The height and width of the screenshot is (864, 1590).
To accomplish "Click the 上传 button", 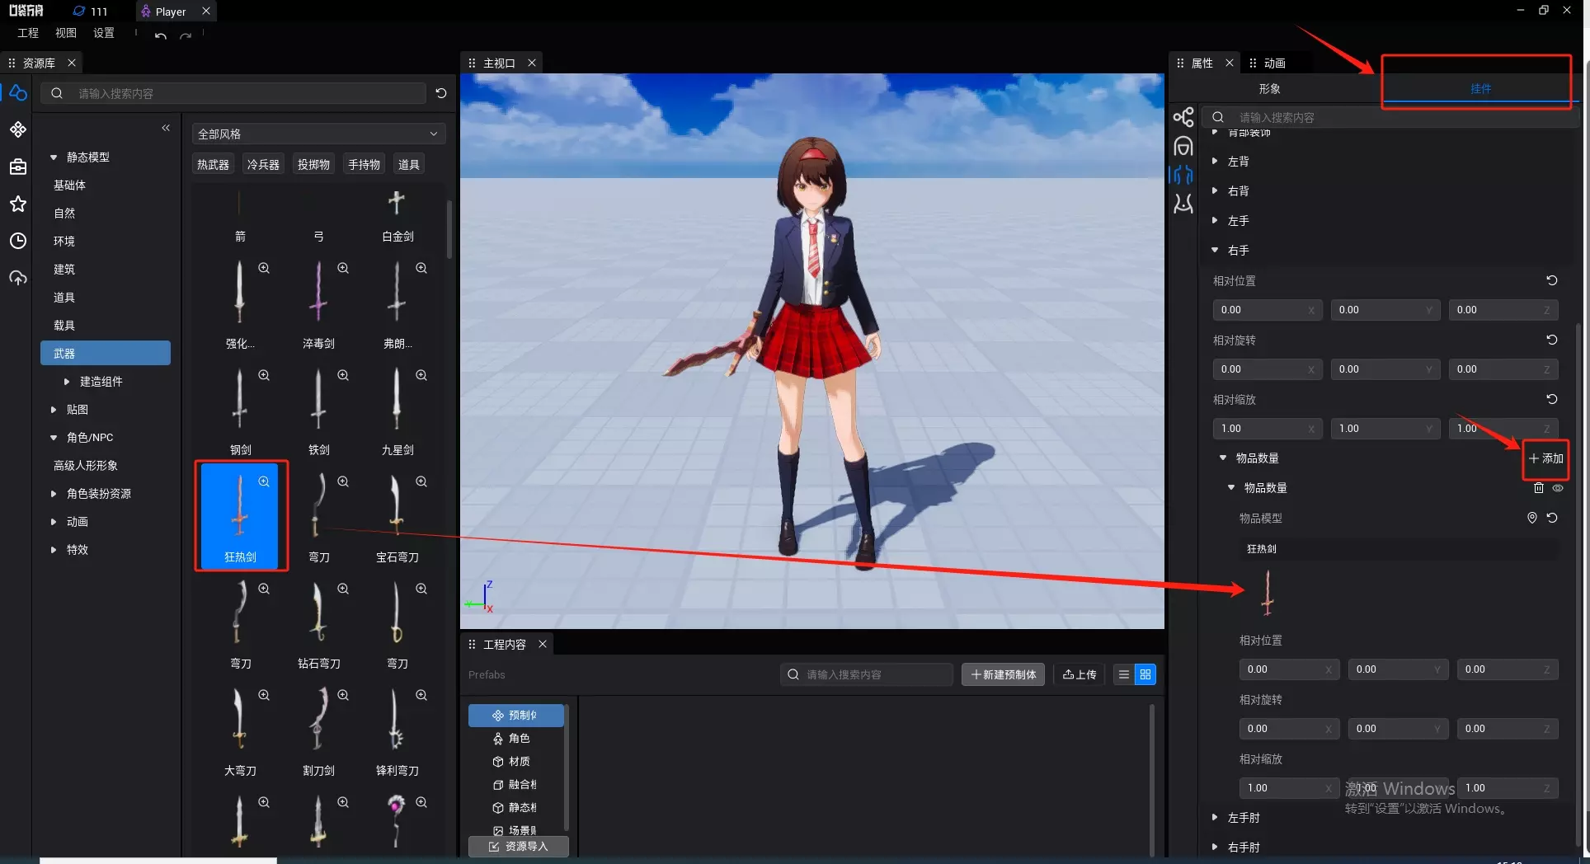I will pyautogui.click(x=1080, y=674).
